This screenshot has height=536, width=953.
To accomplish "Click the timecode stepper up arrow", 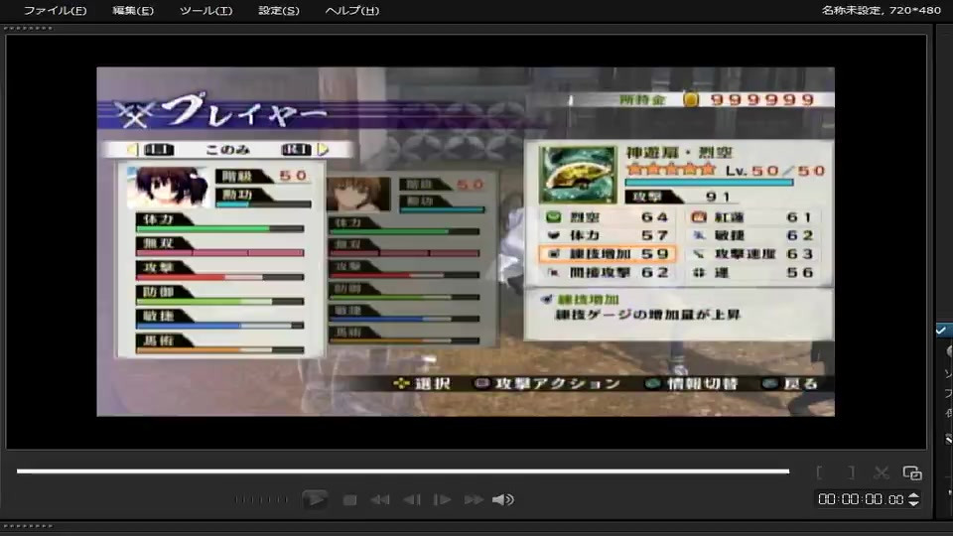I will [x=913, y=495].
